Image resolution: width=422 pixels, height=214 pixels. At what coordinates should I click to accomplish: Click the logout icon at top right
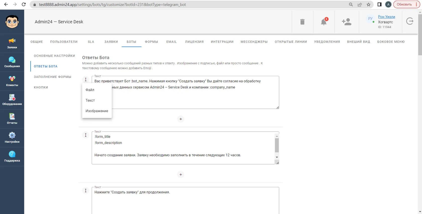(x=410, y=21)
